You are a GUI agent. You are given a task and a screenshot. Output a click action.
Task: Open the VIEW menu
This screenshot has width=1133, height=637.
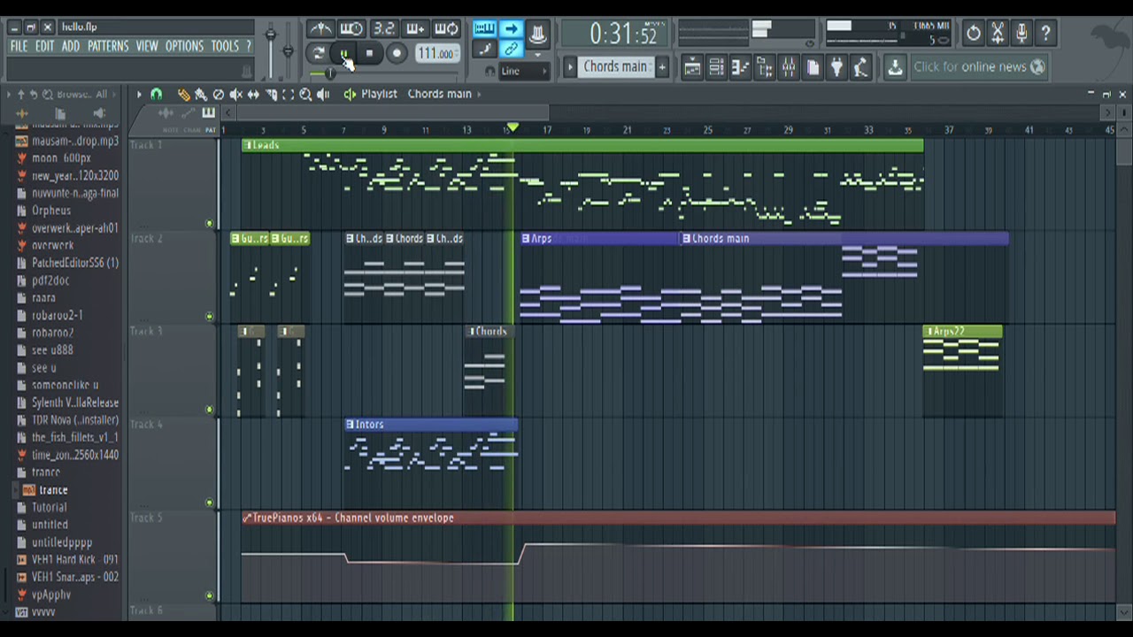click(147, 46)
